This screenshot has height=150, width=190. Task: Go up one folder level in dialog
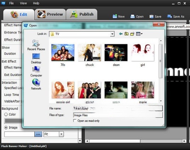pyautogui.click(x=127, y=34)
